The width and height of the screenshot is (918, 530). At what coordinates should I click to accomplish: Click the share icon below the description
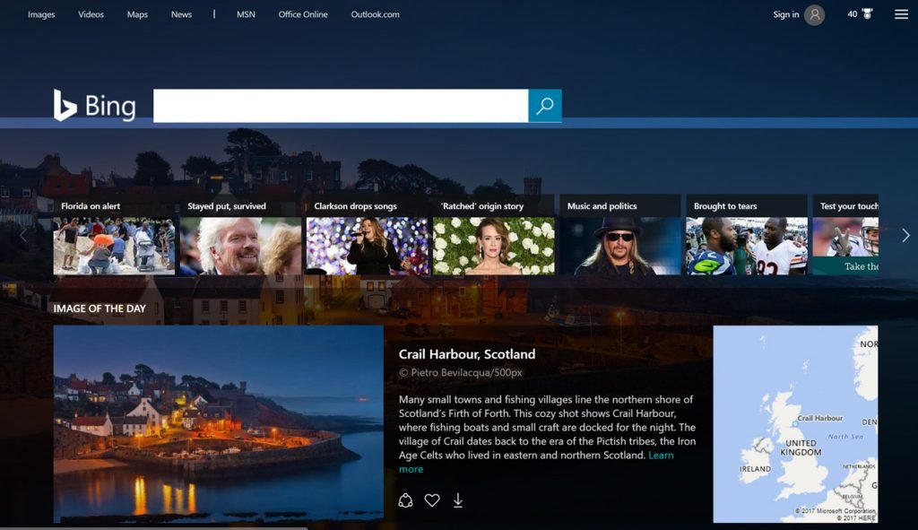pos(405,500)
